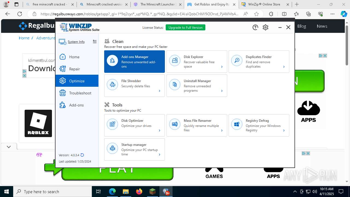Click the News link on Regalbusways page
Viewport: 350px width, 197px height.
[322, 26]
